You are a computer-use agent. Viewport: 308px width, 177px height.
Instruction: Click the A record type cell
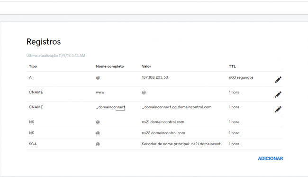(30, 77)
